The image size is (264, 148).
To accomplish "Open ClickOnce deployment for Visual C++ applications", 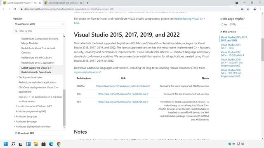I will point(38,90).
